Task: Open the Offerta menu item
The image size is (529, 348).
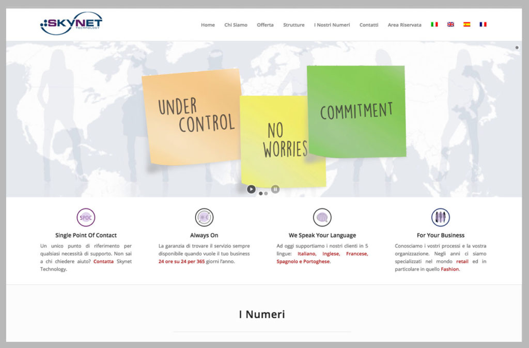Action: pyautogui.click(x=265, y=25)
